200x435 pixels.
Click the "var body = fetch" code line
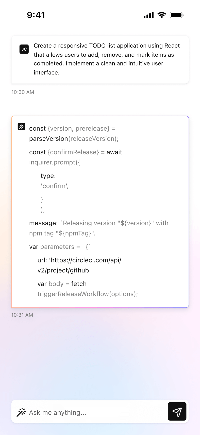point(62,284)
